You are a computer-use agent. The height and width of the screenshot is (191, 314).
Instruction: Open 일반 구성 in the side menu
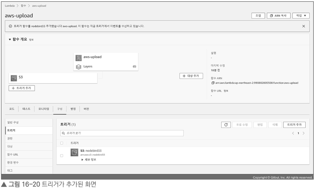tap(29, 122)
